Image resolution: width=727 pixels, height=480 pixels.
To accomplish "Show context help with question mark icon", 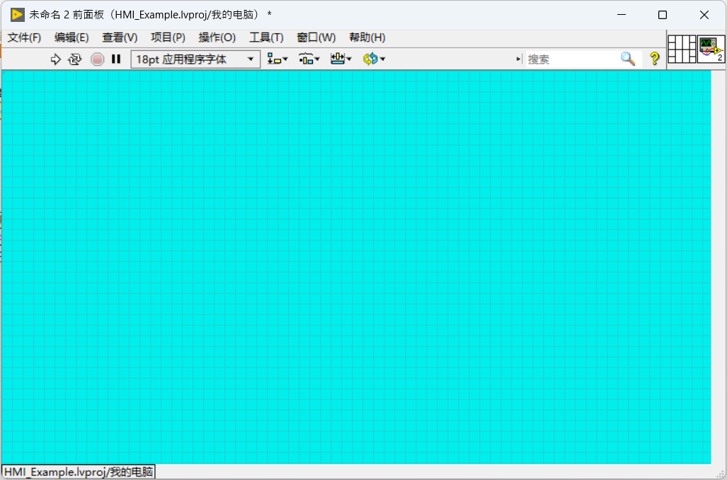I will click(654, 59).
